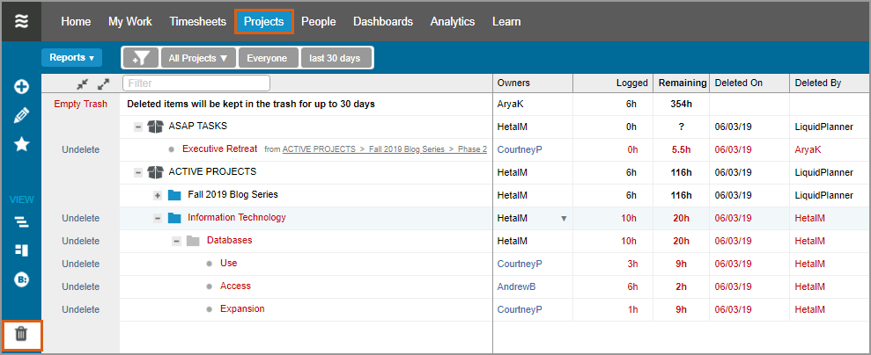This screenshot has width=871, height=355.
Task: Open the Reports dropdown
Action: tap(71, 58)
